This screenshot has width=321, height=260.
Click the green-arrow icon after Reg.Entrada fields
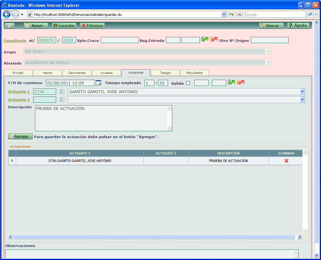coord(204,39)
